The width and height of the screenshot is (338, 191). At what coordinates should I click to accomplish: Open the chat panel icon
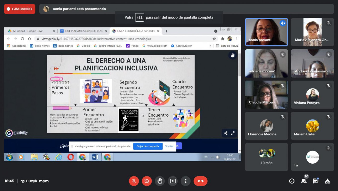click(316, 181)
